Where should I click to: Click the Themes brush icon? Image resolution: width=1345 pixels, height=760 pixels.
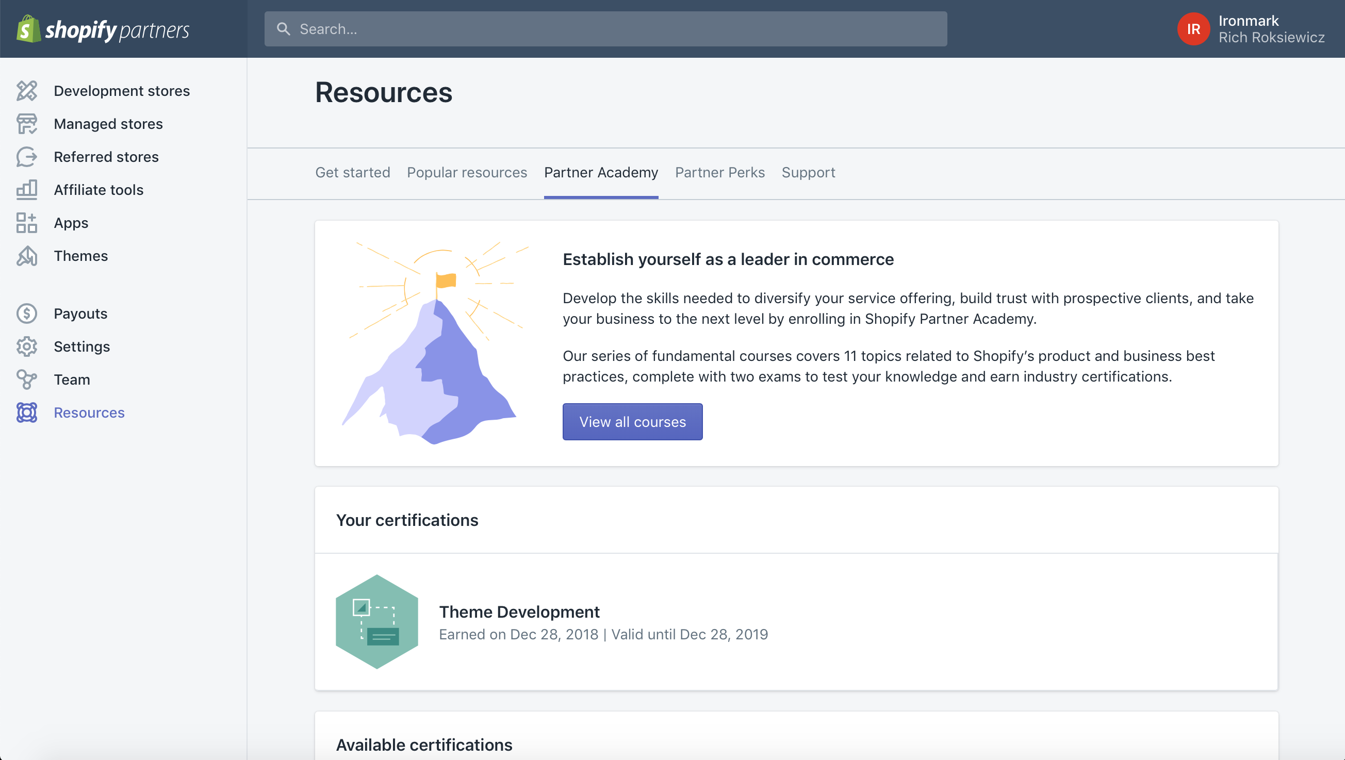tap(27, 256)
